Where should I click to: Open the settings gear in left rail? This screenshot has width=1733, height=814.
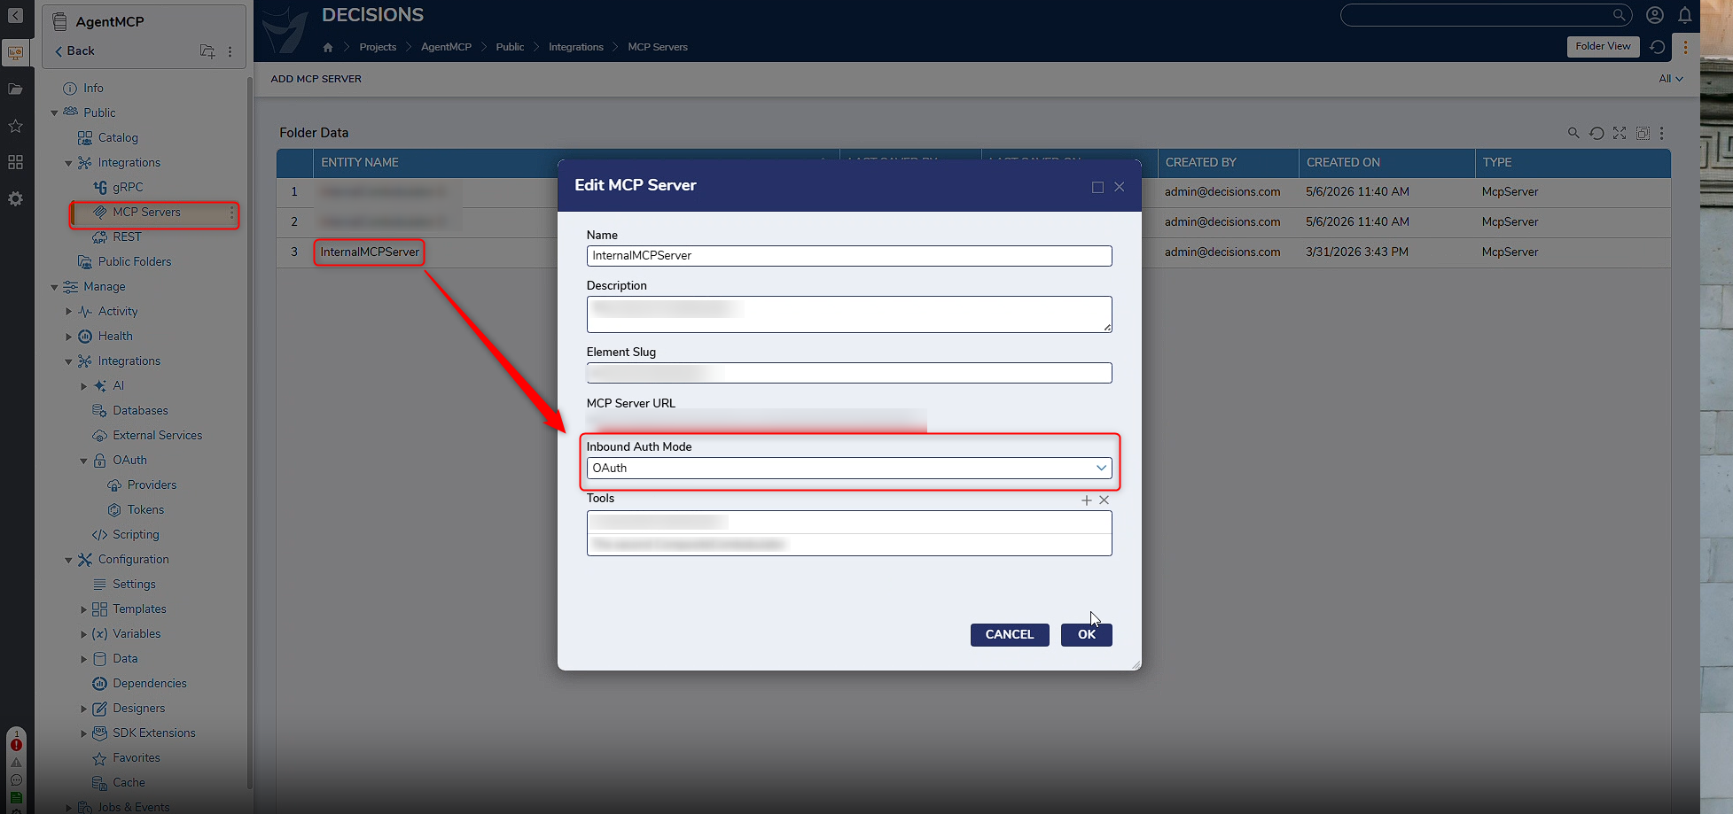(15, 199)
